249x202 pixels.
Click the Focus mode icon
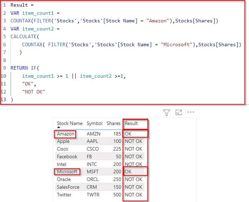pyautogui.click(x=179, y=112)
